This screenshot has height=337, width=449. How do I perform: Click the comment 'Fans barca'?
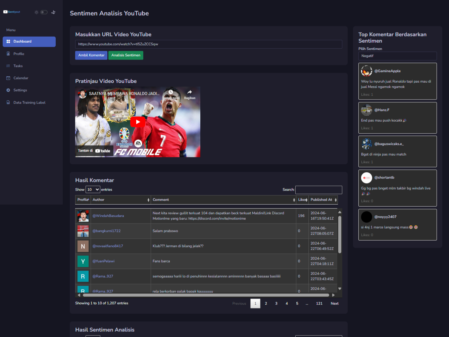161,261
